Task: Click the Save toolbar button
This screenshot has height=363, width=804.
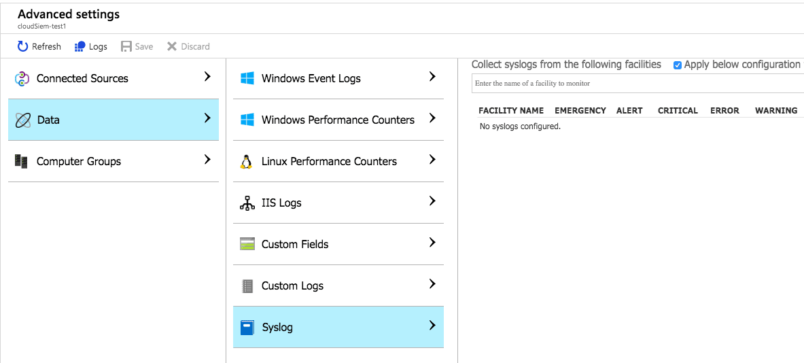Action: 137,47
